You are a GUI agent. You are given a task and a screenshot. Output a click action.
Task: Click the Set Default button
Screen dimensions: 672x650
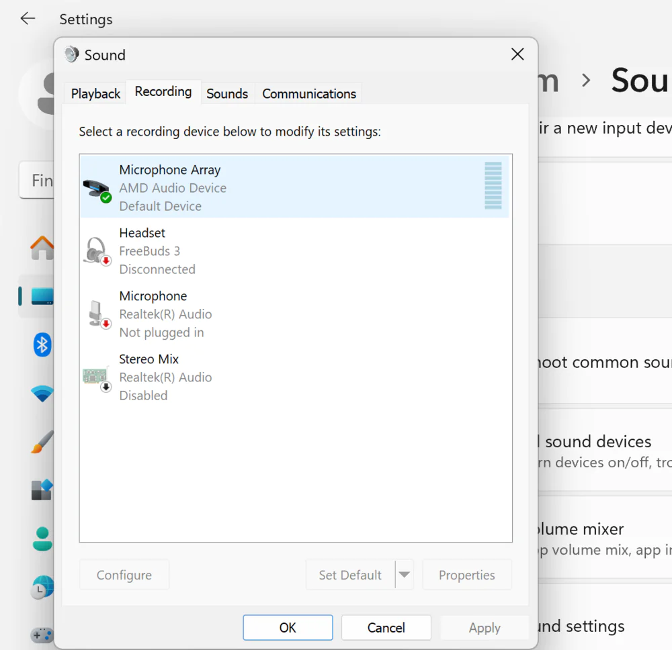[350, 575]
